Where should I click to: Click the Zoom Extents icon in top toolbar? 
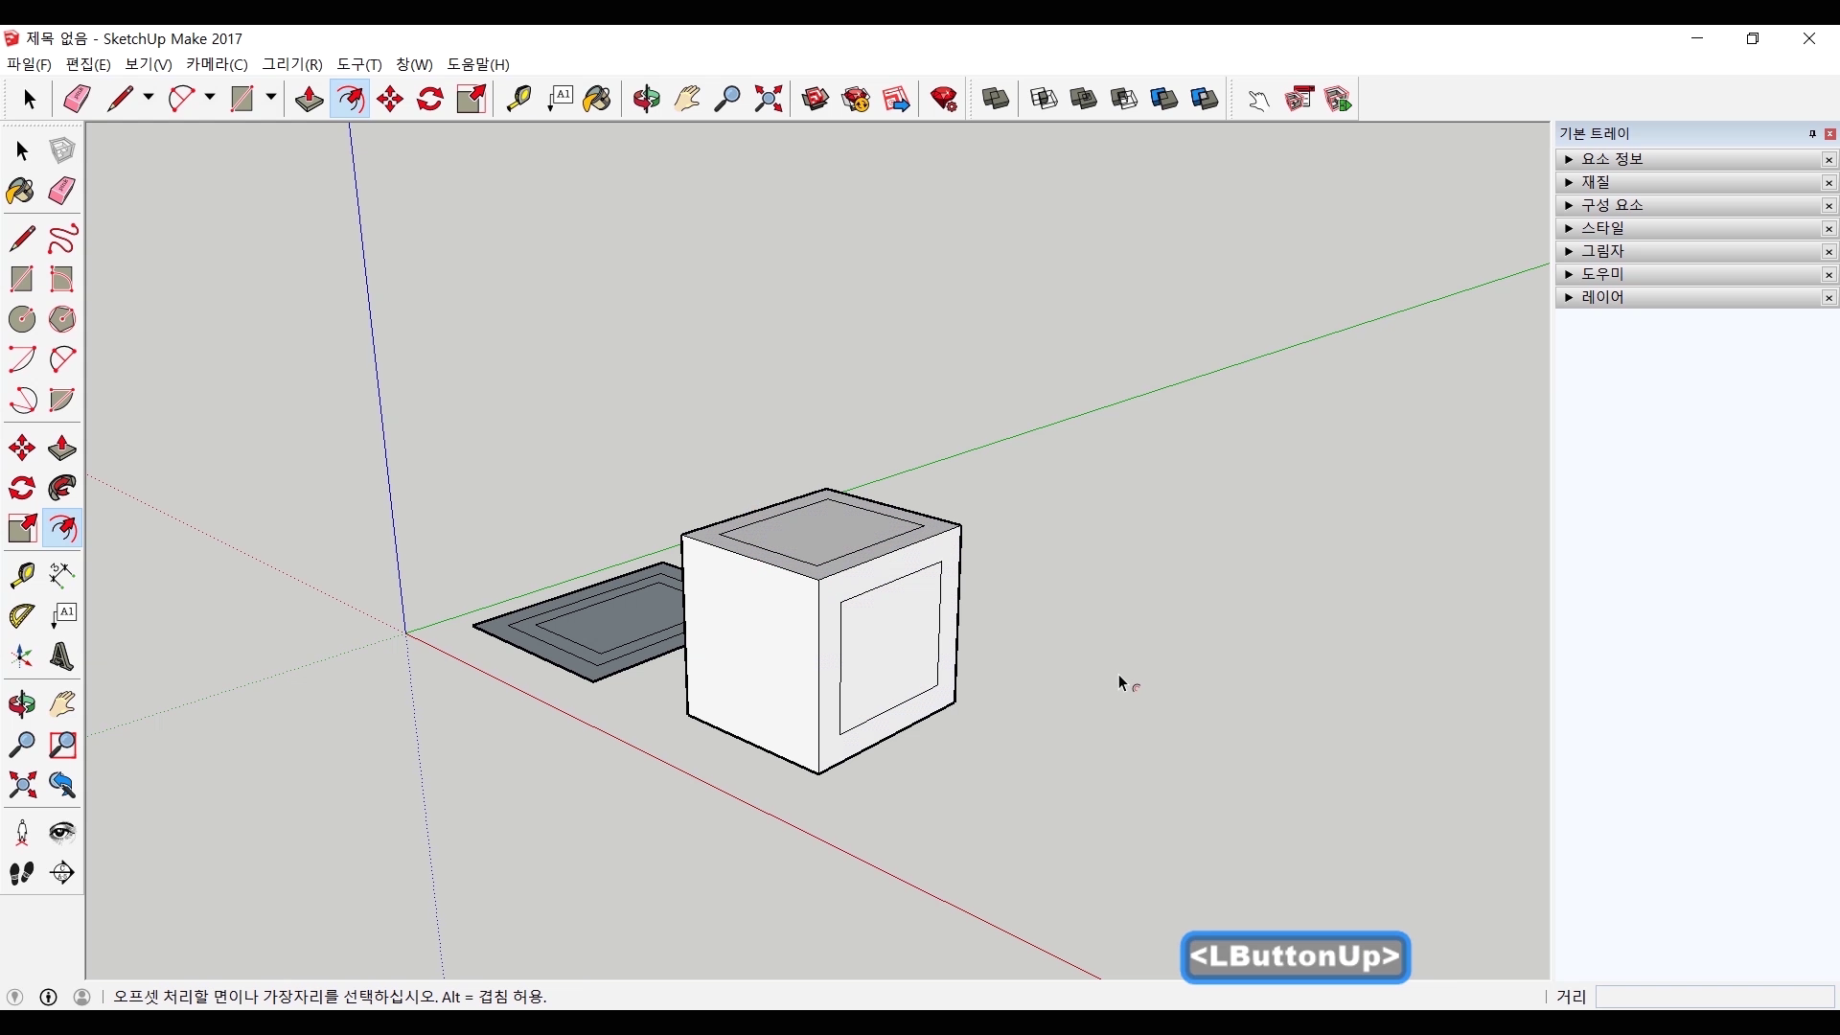769,99
